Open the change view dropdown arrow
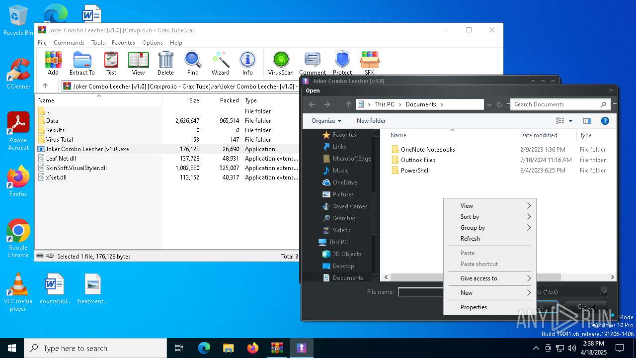The width and height of the screenshot is (636, 358). [570, 121]
